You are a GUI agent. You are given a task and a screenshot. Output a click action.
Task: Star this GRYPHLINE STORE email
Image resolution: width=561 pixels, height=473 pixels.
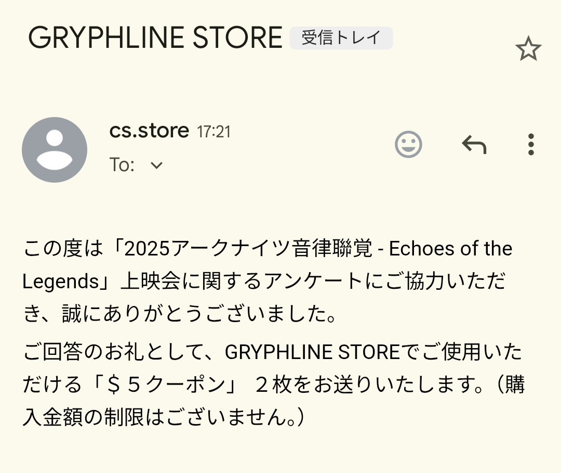528,49
